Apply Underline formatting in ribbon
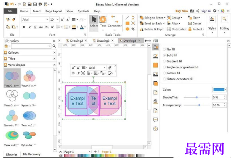This screenshot has width=232, height=162. (x=35, y=27)
